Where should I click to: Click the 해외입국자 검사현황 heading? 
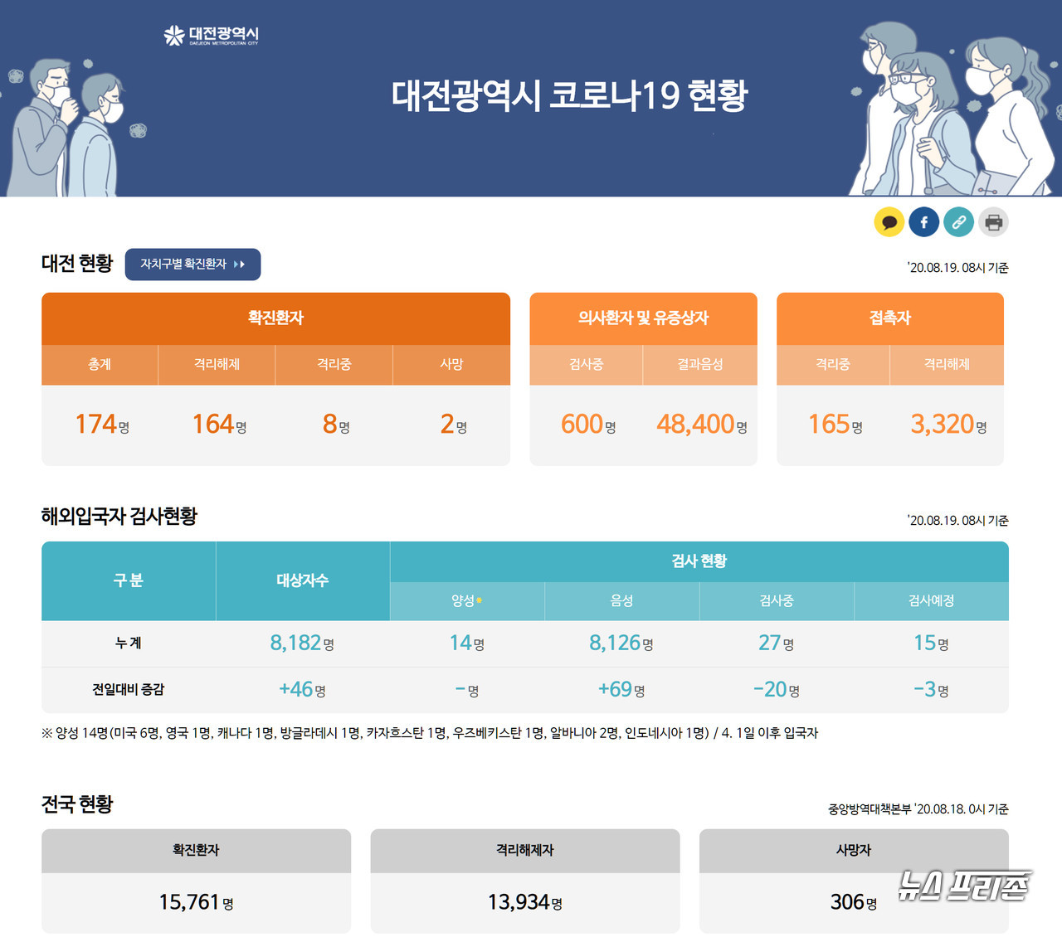[x=119, y=517]
